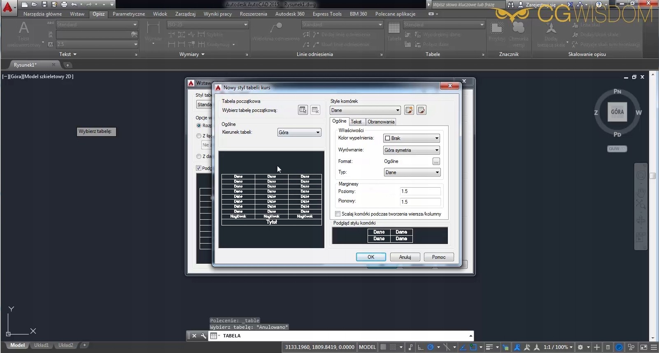This screenshot has height=353, width=659.
Task: Click the create new cell style icon
Action: point(409,110)
